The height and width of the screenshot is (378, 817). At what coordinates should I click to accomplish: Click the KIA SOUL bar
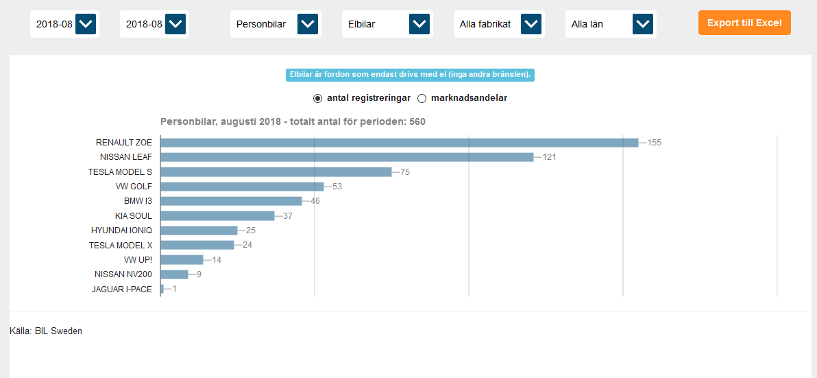218,215
